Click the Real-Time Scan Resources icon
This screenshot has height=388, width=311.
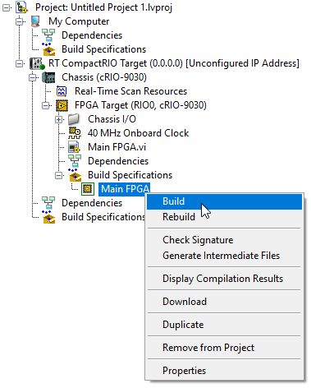point(62,91)
